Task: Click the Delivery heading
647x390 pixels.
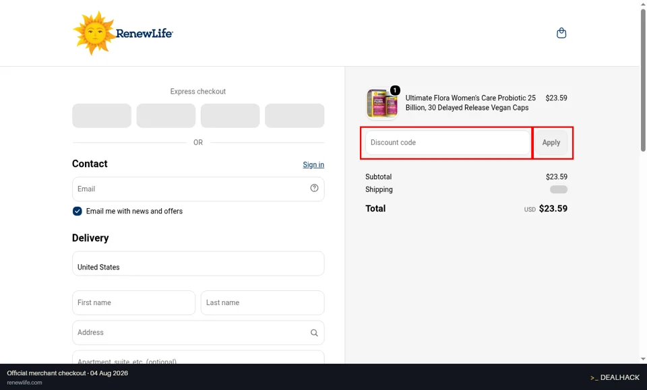Action: pyautogui.click(x=90, y=238)
